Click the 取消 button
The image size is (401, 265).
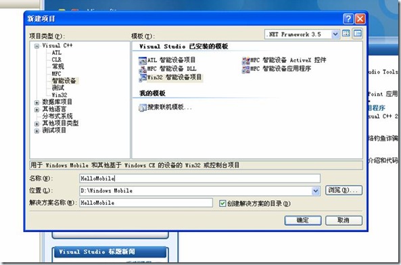click(x=344, y=220)
